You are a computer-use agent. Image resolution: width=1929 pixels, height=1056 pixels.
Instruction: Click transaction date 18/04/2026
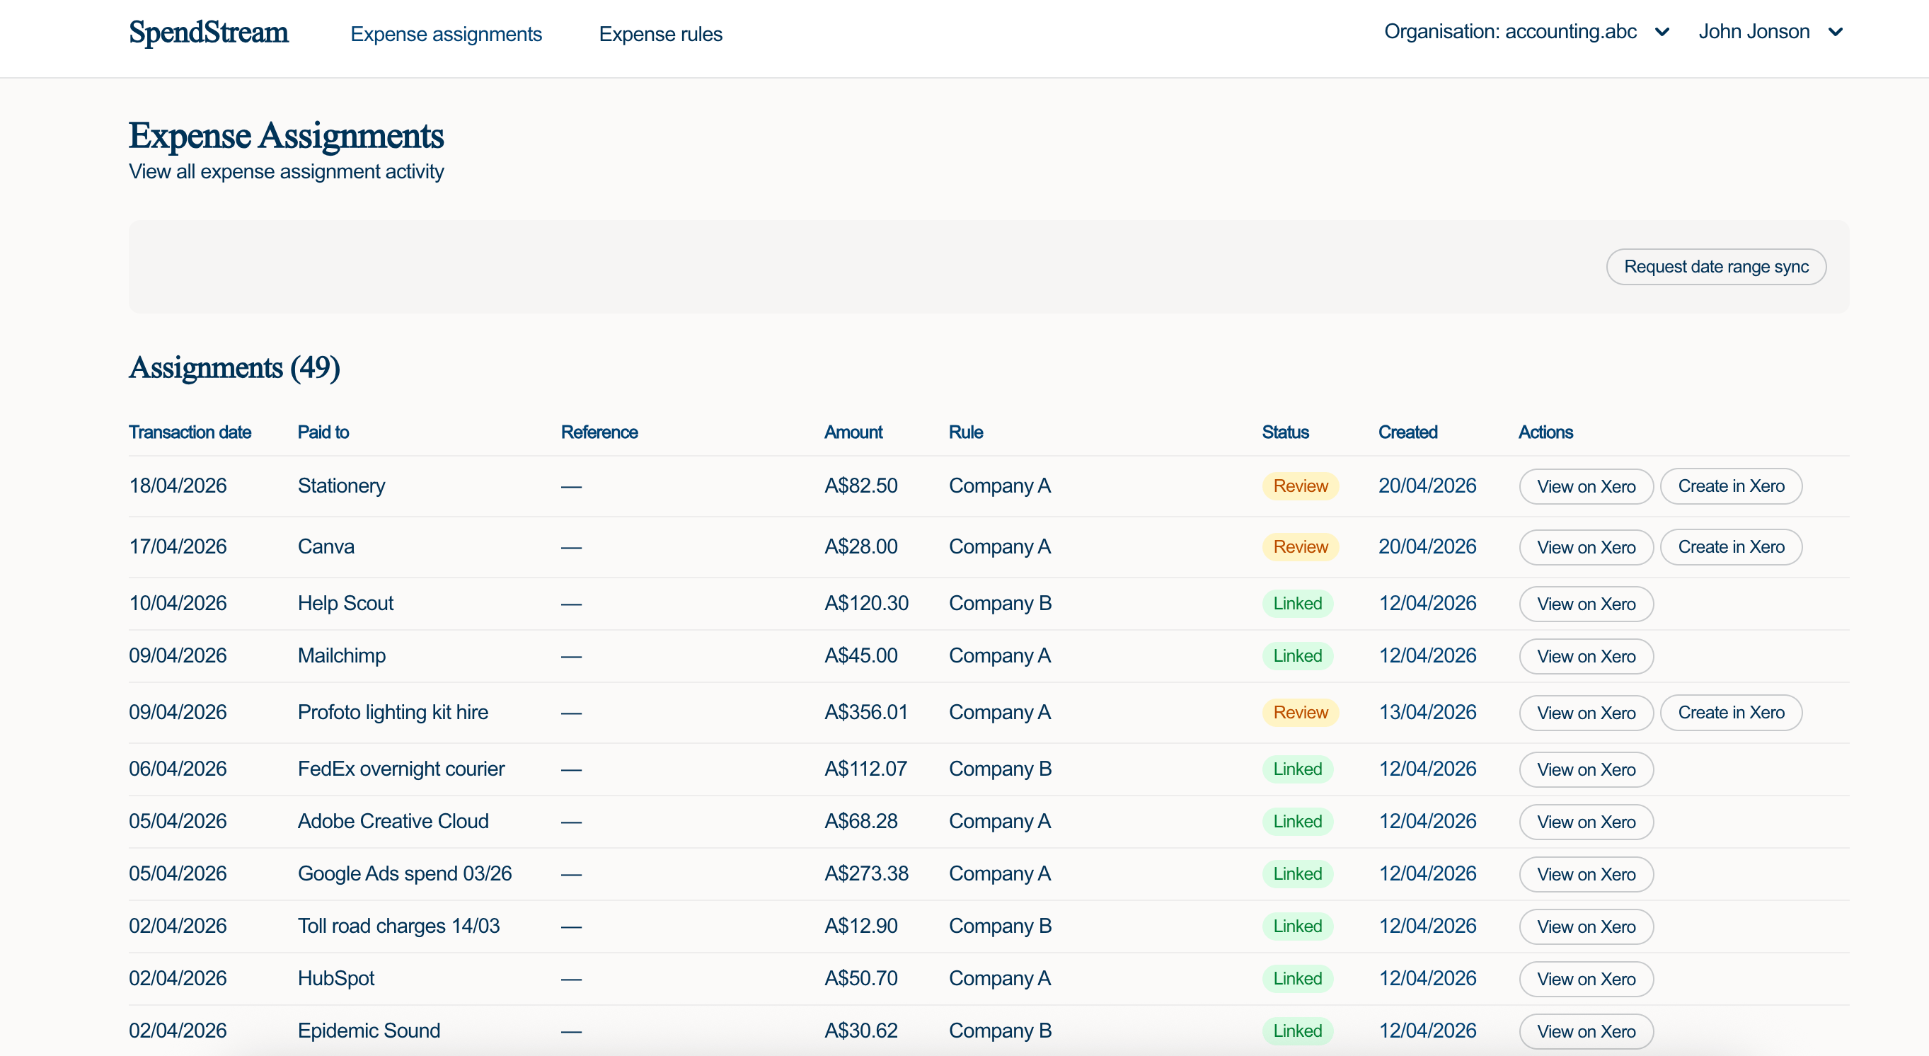pyautogui.click(x=178, y=486)
